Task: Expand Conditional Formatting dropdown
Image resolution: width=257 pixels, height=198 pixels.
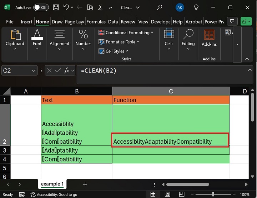Action: [x=126, y=33]
